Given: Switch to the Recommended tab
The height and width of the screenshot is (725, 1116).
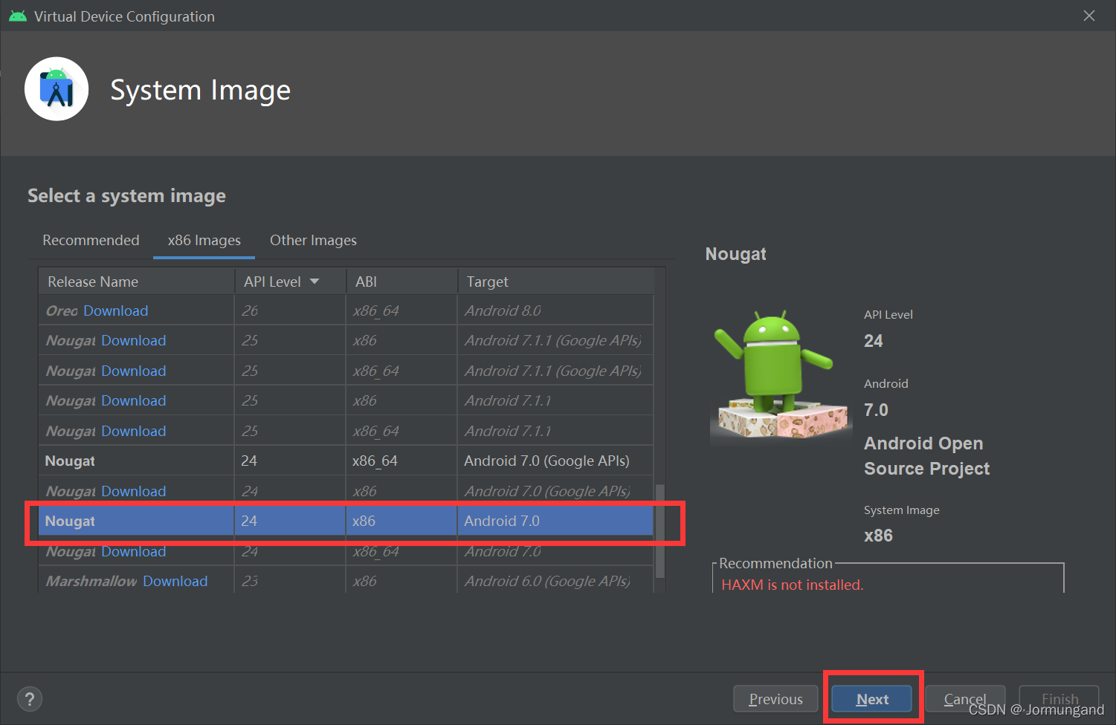Looking at the screenshot, I should tap(91, 240).
